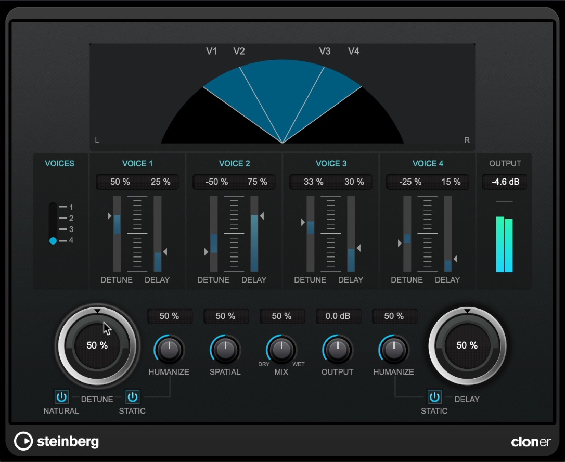This screenshot has height=462, width=565.
Task: Click Spatial 50 % value field
Action: point(226,316)
